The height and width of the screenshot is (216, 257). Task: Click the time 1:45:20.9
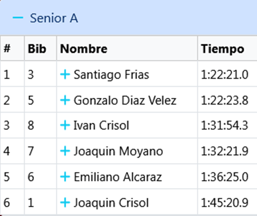coord(224,203)
